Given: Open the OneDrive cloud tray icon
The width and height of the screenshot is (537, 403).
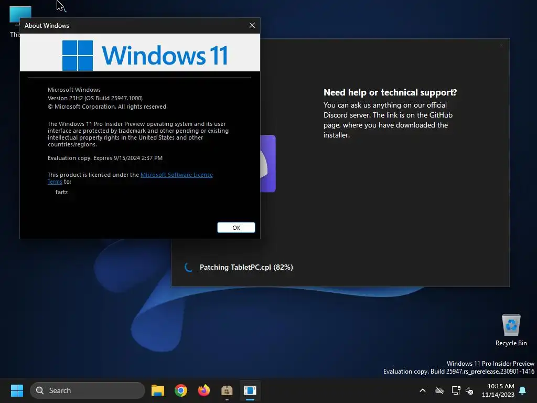Looking at the screenshot, I should click(x=439, y=390).
